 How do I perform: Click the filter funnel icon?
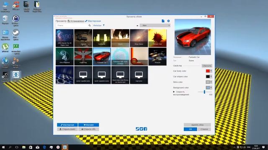click(x=104, y=25)
